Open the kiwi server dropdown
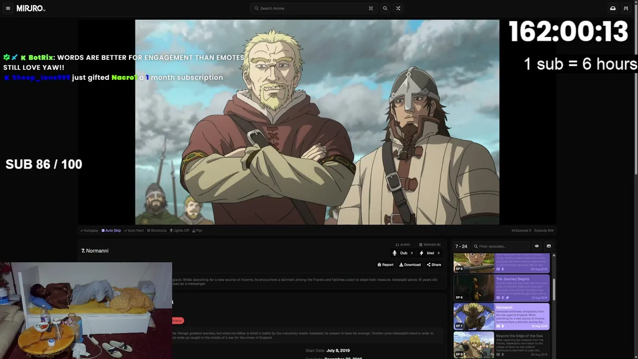 430,253
